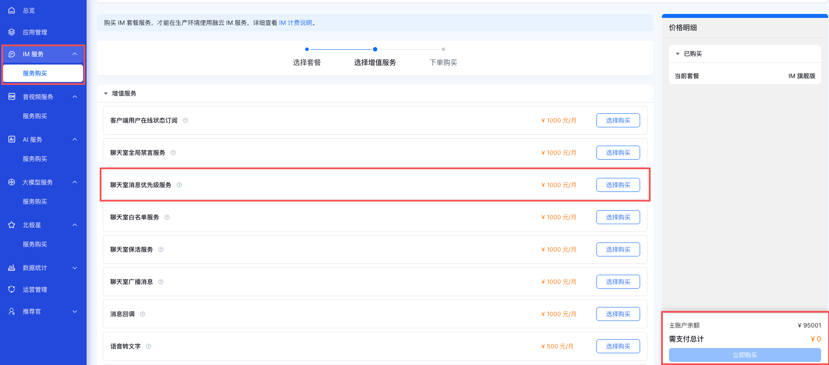This screenshot has width=829, height=365.
Task: Click the AI 服务 icon
Action: point(12,140)
